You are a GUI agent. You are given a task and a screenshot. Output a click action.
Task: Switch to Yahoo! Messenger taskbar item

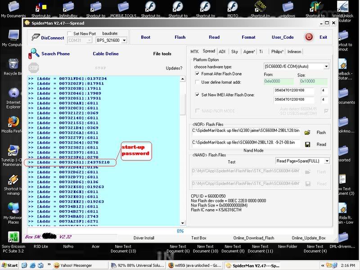click(80, 265)
